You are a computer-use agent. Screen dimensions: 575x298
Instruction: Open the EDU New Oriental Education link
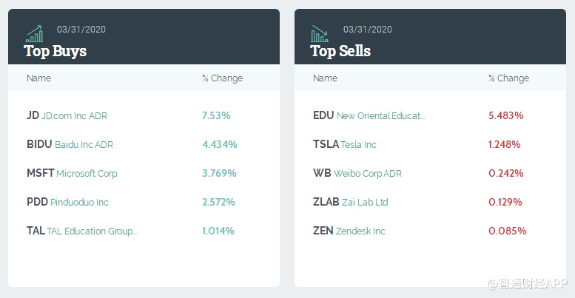(369, 115)
